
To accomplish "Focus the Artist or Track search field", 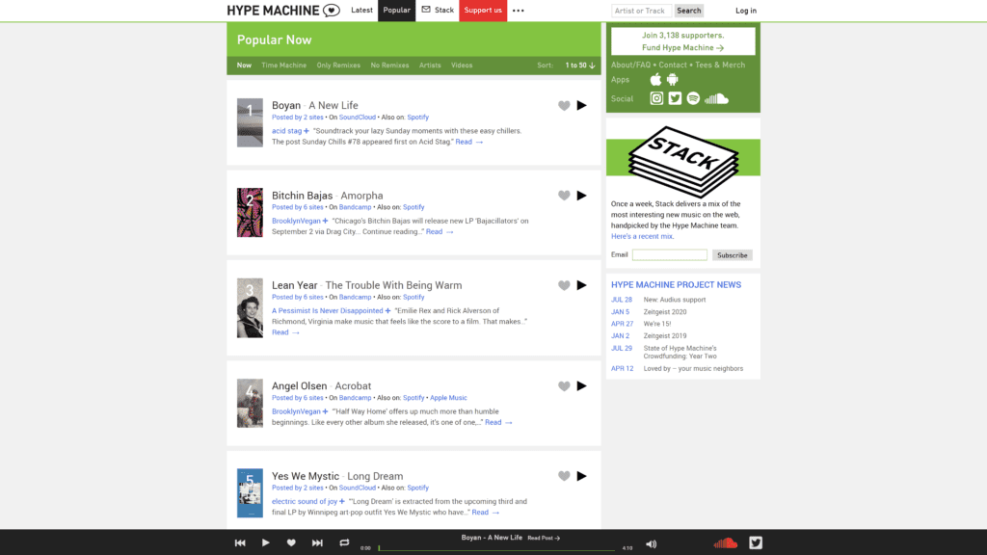I will click(x=641, y=11).
